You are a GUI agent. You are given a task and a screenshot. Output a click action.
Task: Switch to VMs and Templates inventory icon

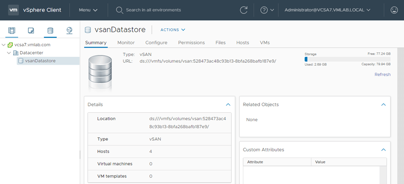(x=31, y=30)
